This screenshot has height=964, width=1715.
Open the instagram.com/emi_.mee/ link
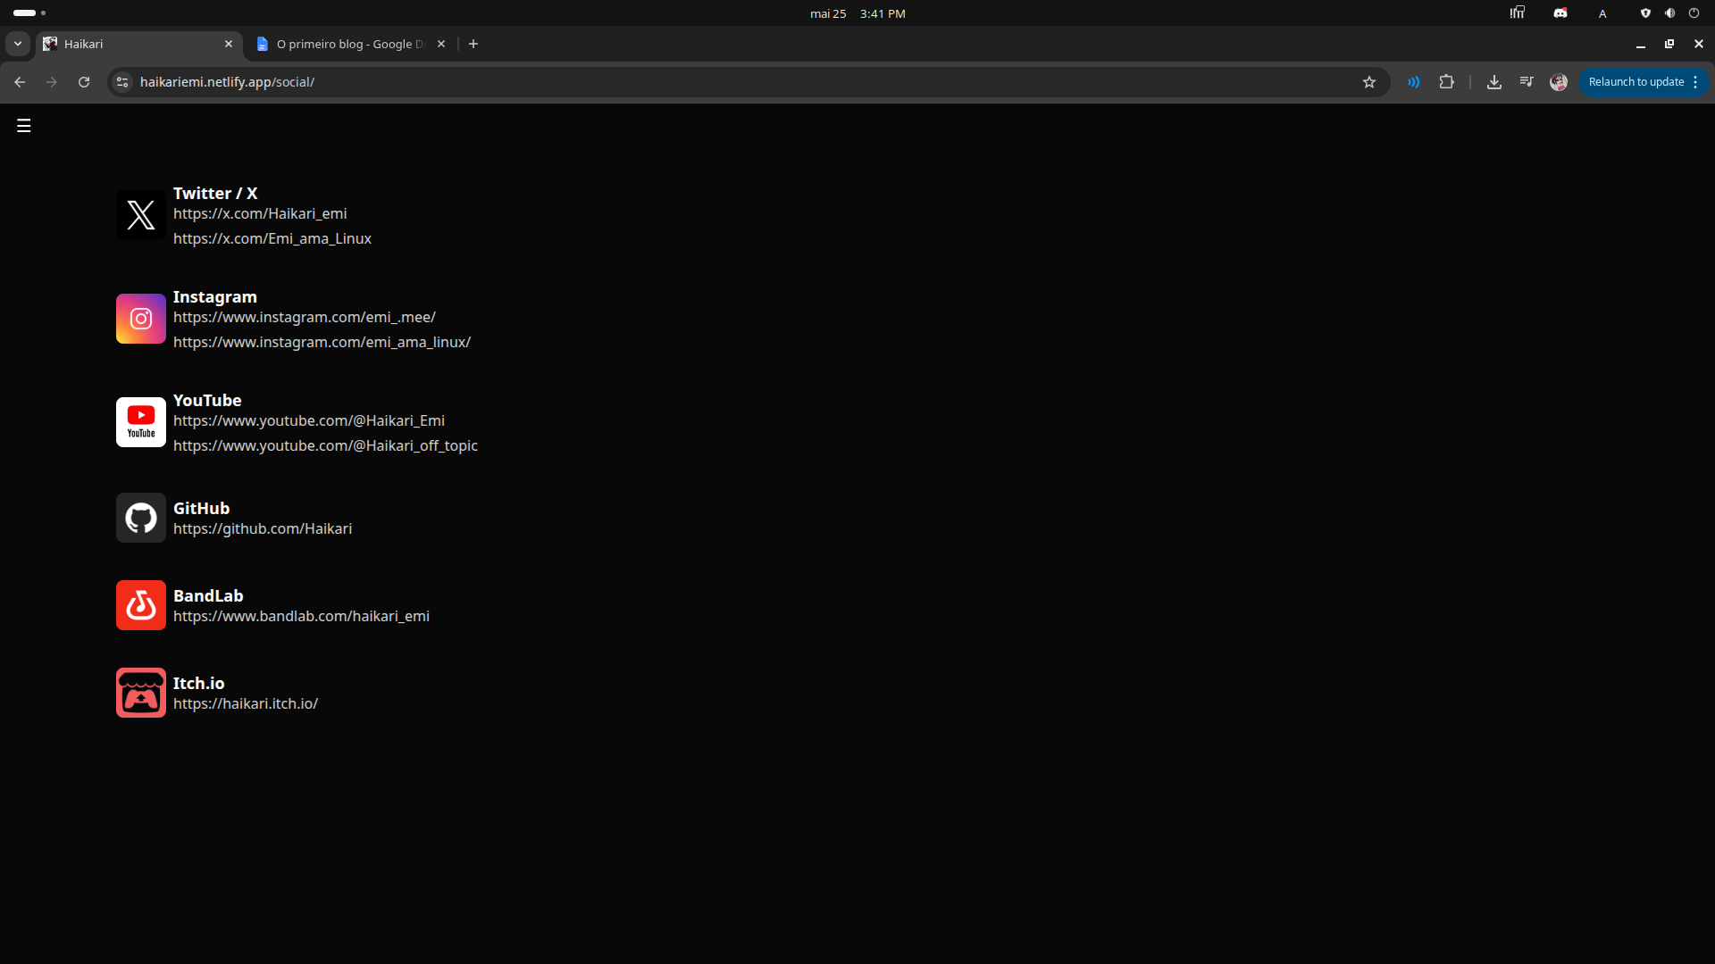305,318
